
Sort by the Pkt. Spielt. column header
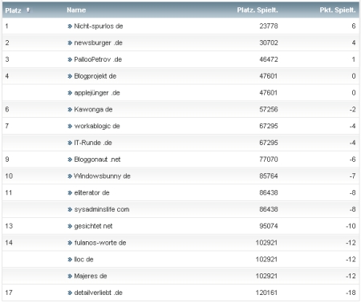(338, 10)
